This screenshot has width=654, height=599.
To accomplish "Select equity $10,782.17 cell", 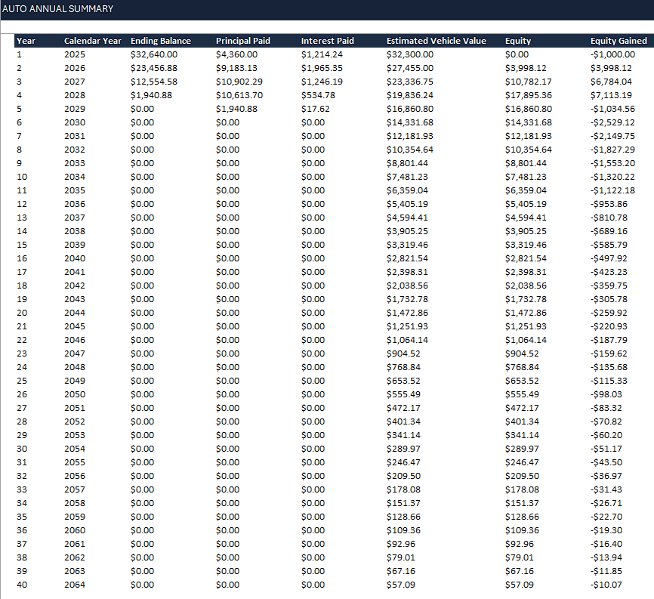I will 529,82.
